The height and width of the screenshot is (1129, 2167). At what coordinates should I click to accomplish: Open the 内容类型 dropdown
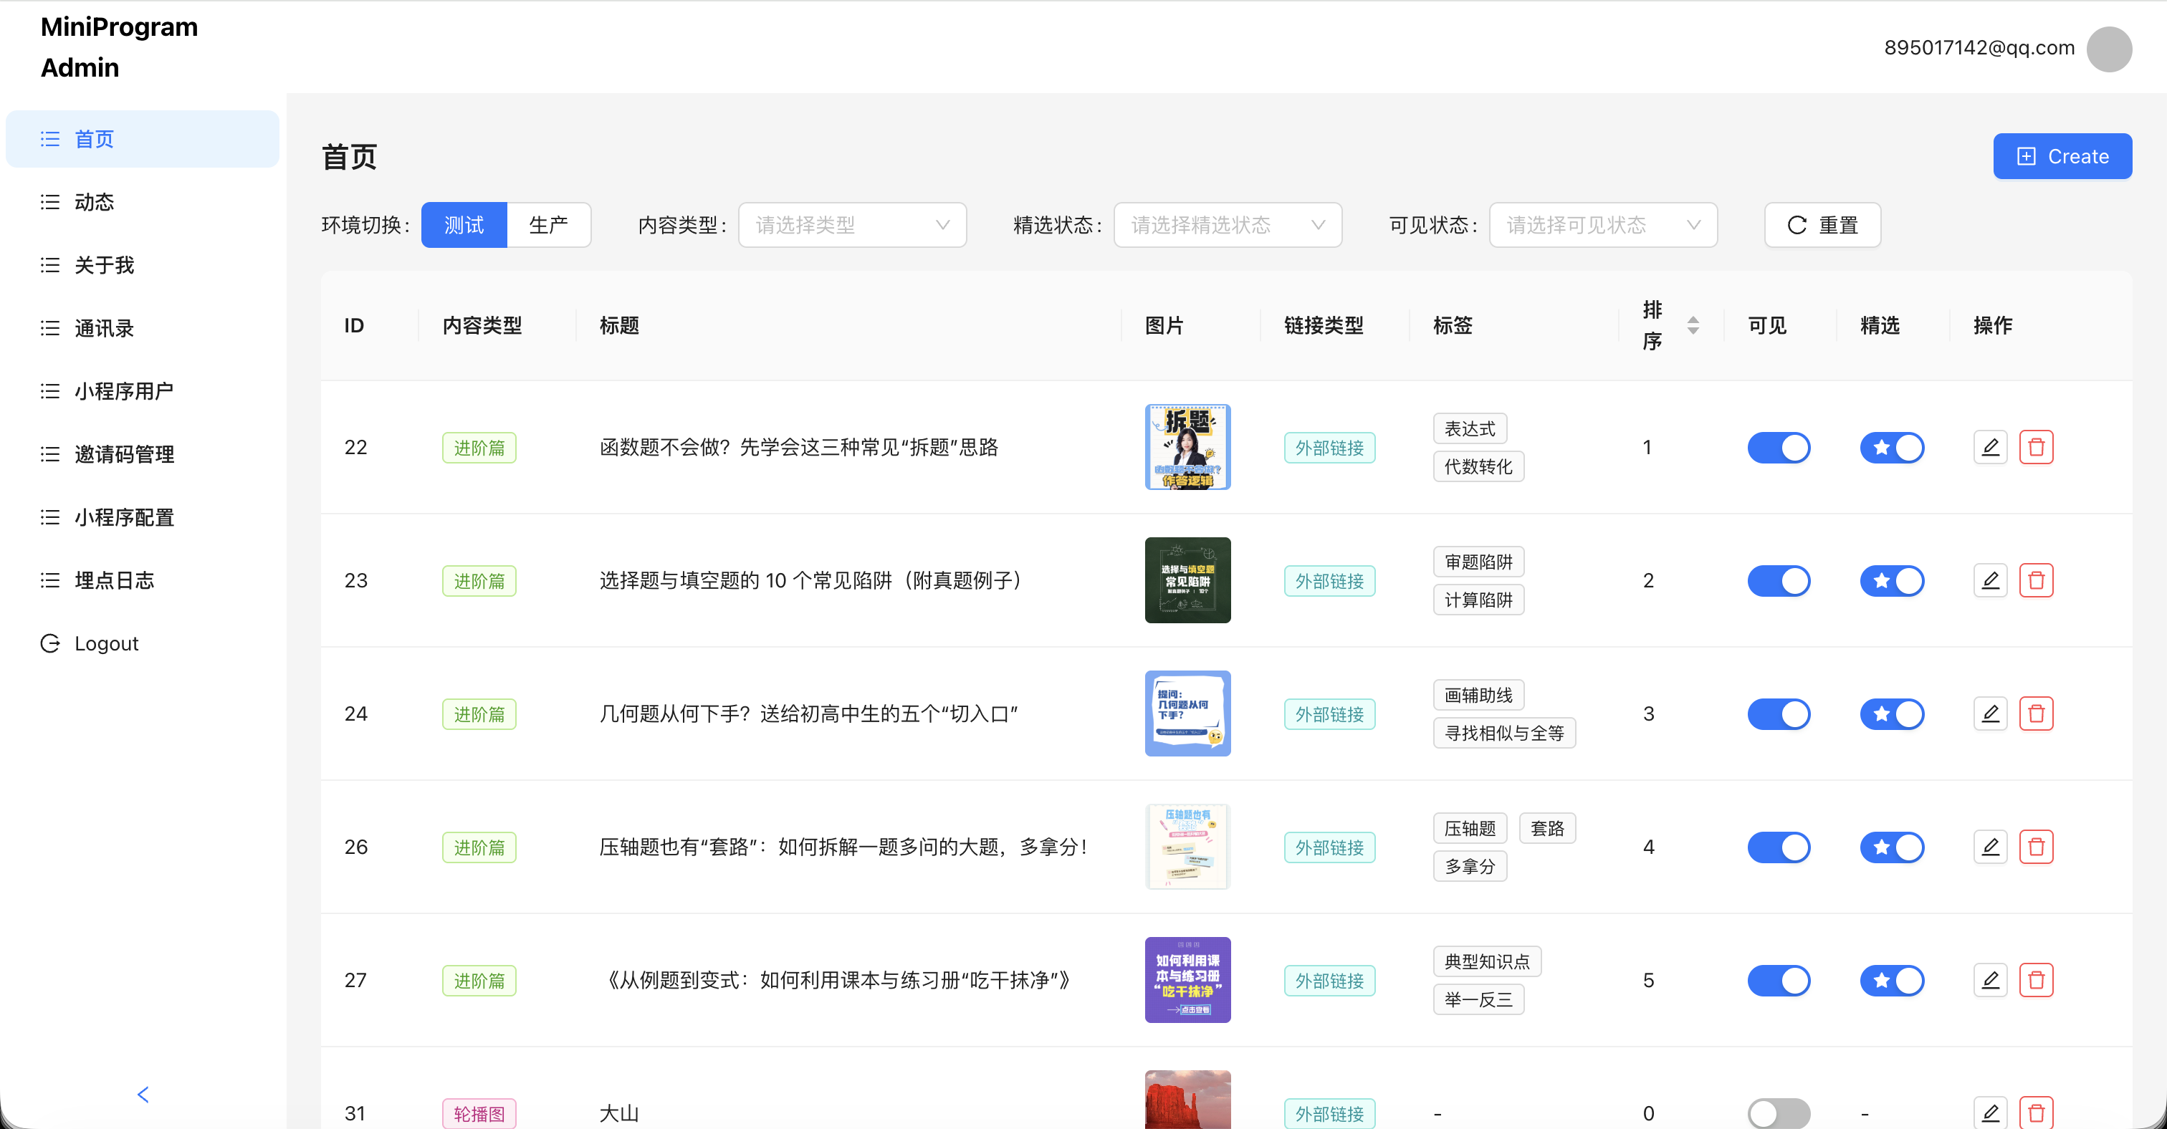pyautogui.click(x=851, y=224)
